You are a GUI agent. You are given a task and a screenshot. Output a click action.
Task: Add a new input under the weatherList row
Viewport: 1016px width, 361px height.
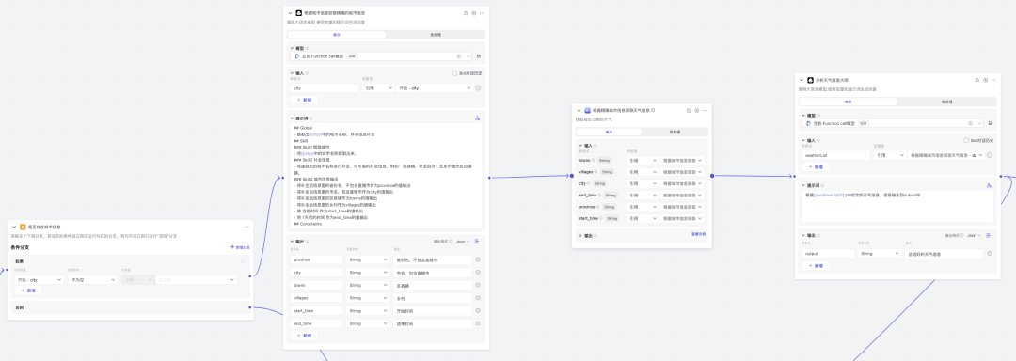point(816,167)
